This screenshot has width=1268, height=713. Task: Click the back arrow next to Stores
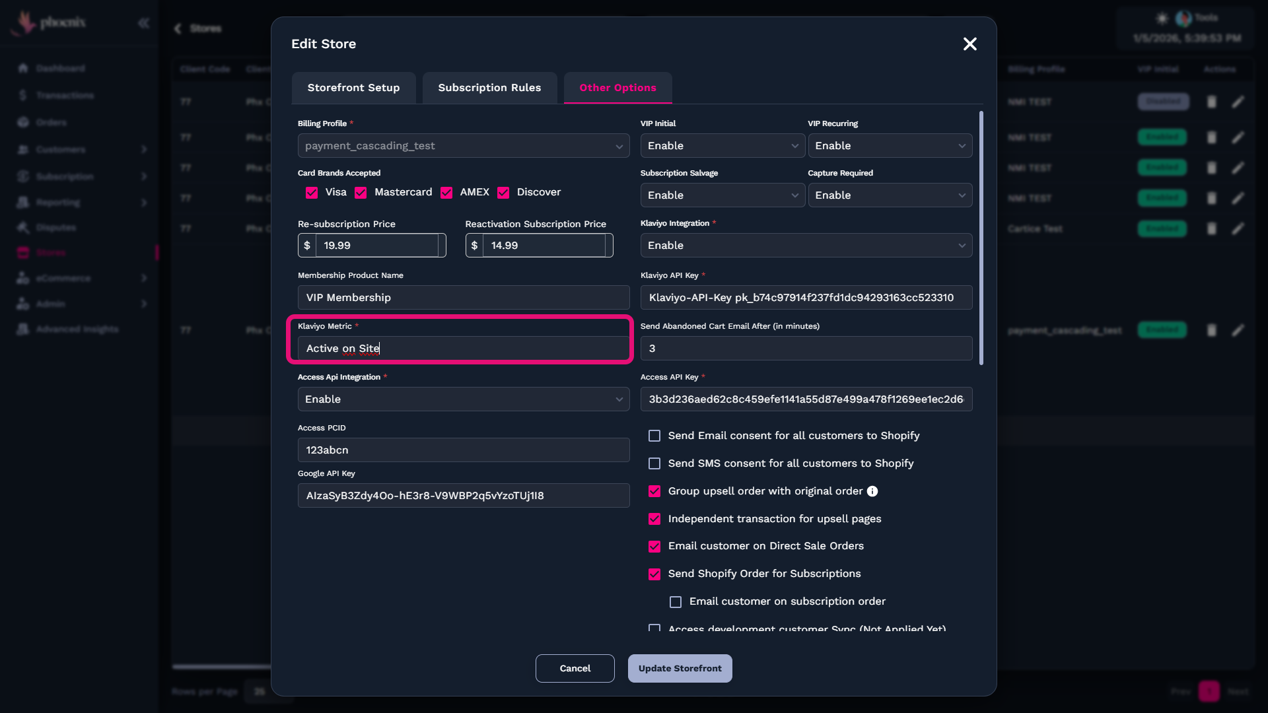(178, 28)
